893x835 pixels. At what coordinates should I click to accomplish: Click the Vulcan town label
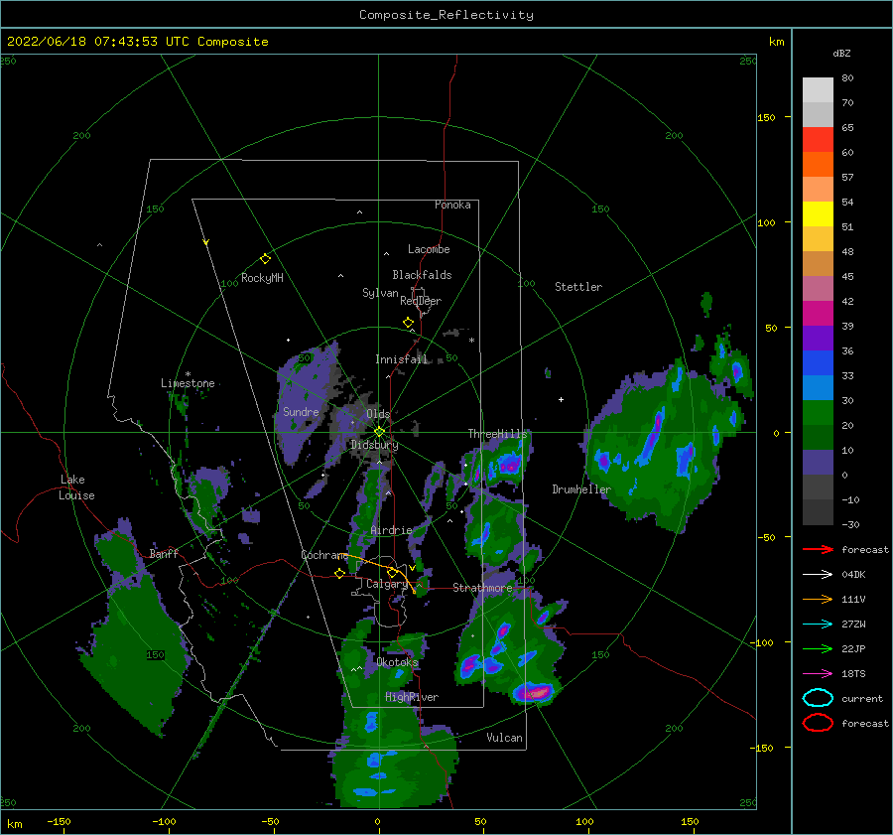click(504, 738)
